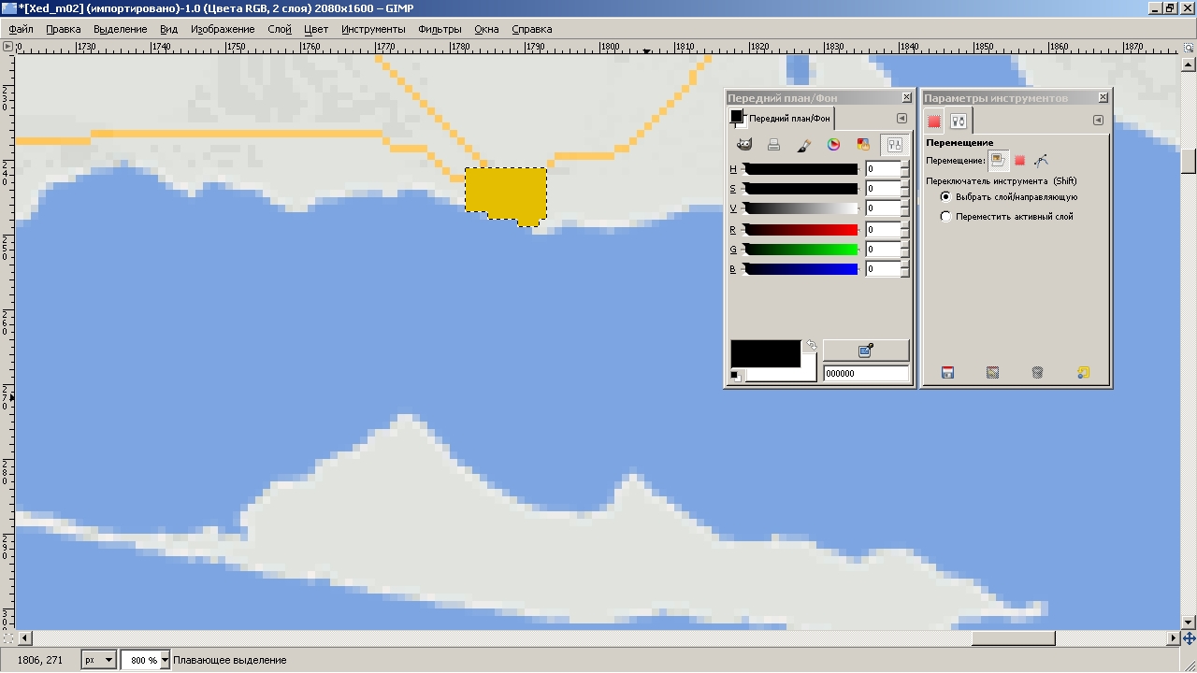Image resolution: width=1197 pixels, height=673 pixels.
Task: Open the canvas menu triangle beside the ruler
Action: [7, 46]
